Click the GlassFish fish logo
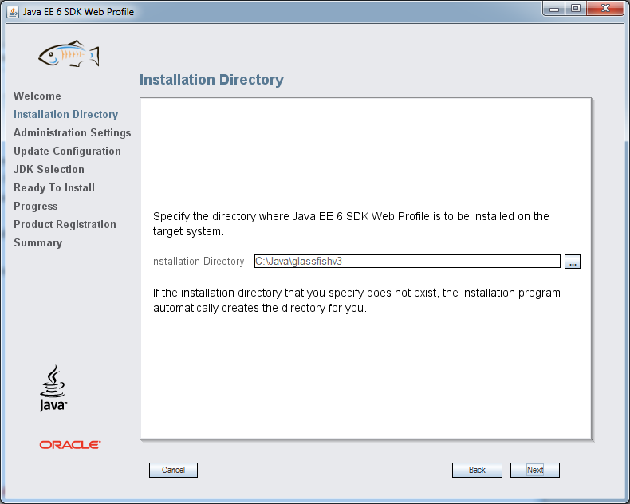 pyautogui.click(x=69, y=53)
